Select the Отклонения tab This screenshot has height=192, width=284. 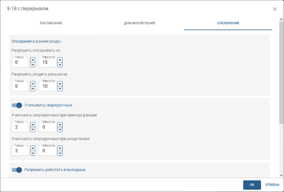click(228, 23)
